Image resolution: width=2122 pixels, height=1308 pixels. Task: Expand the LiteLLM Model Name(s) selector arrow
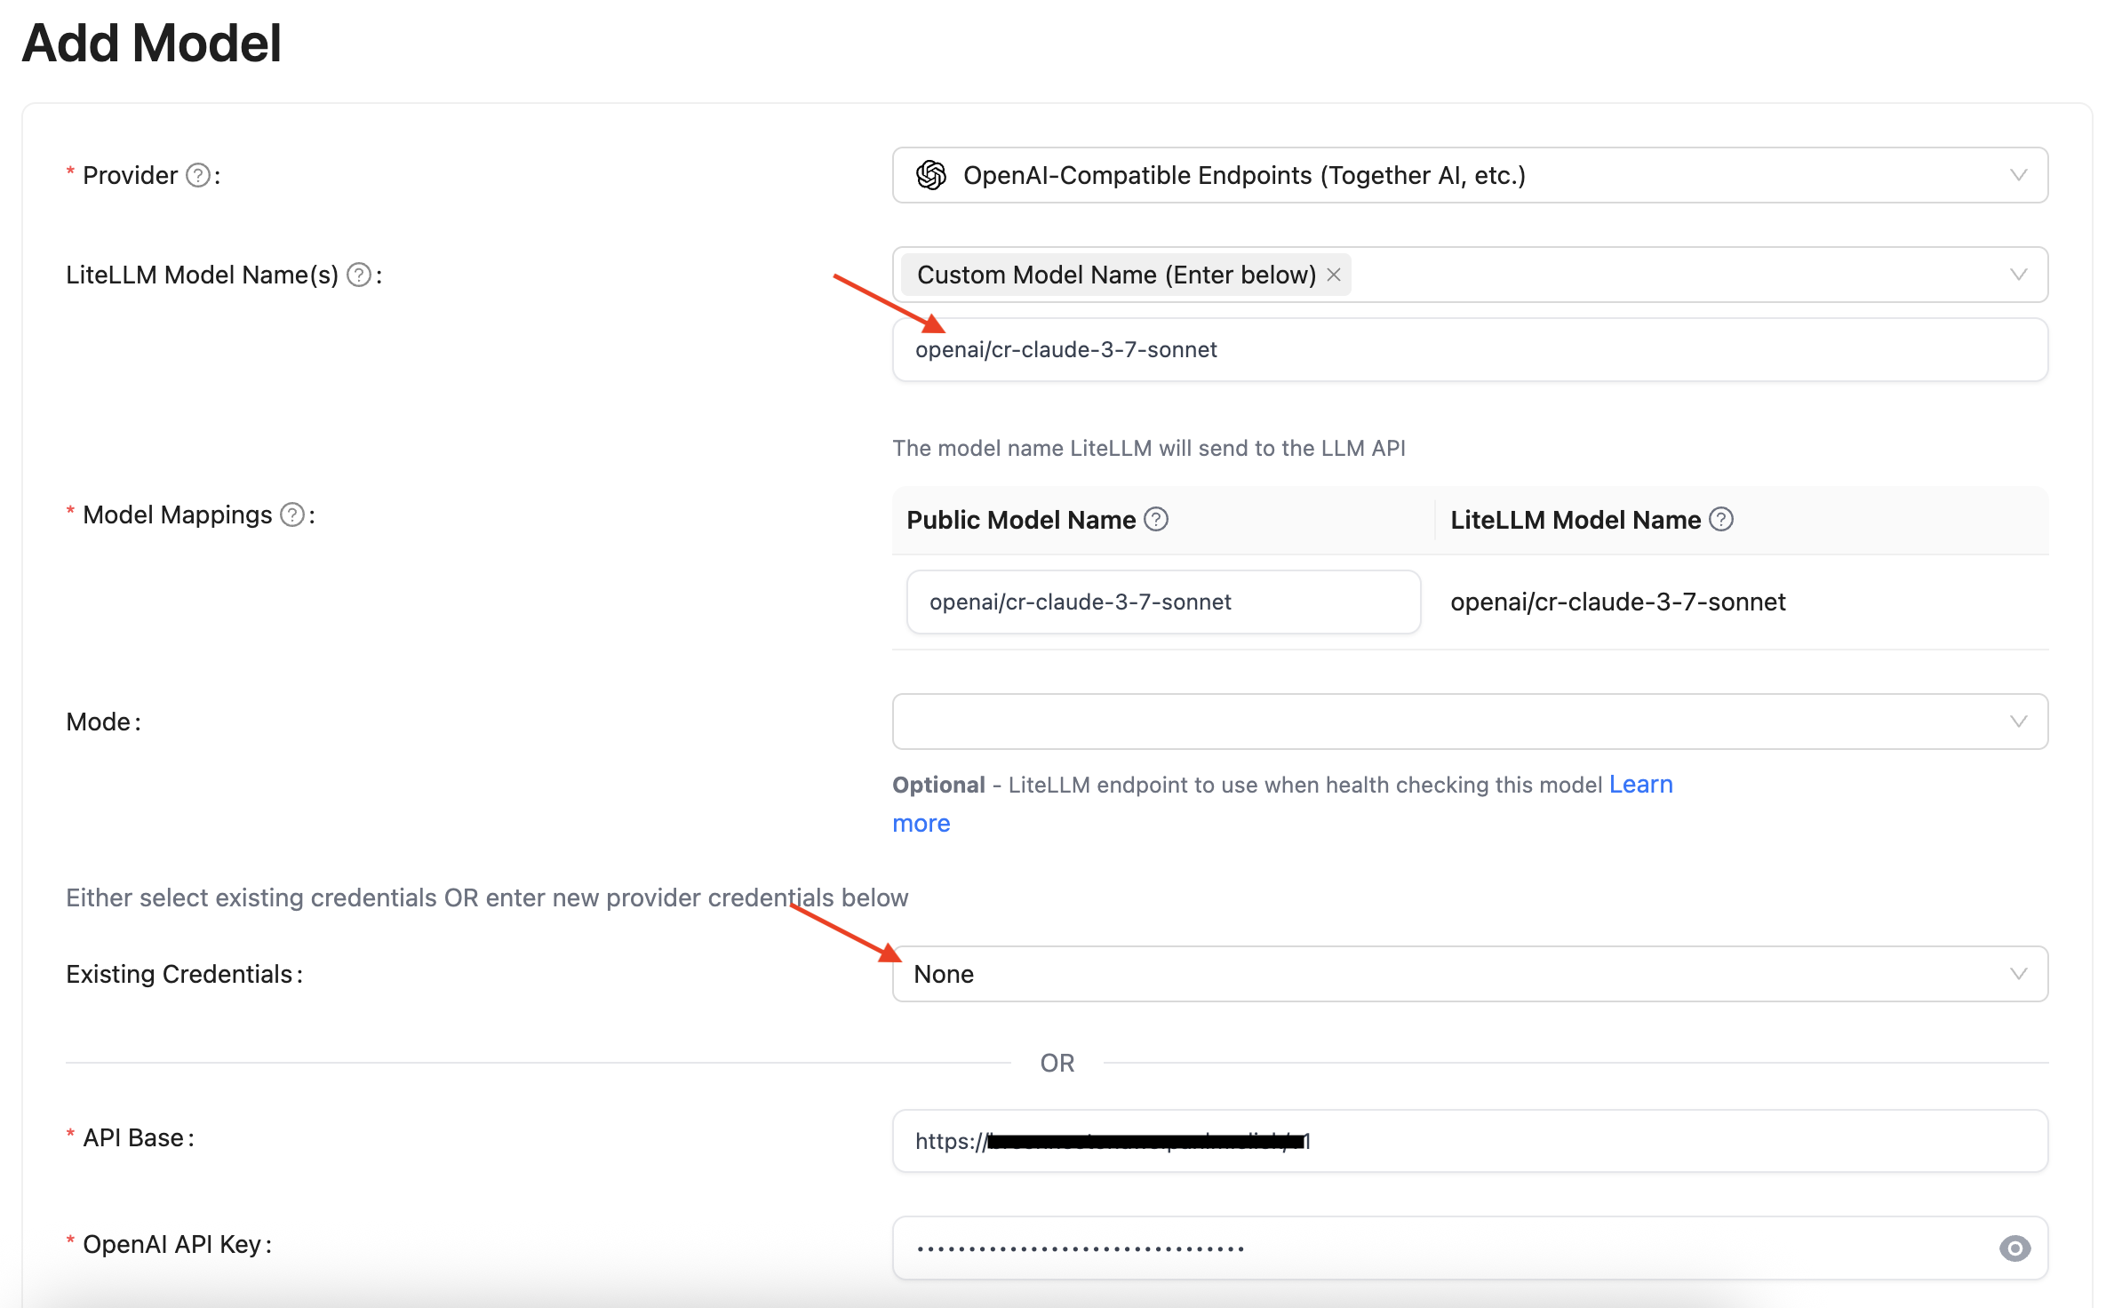2018,275
